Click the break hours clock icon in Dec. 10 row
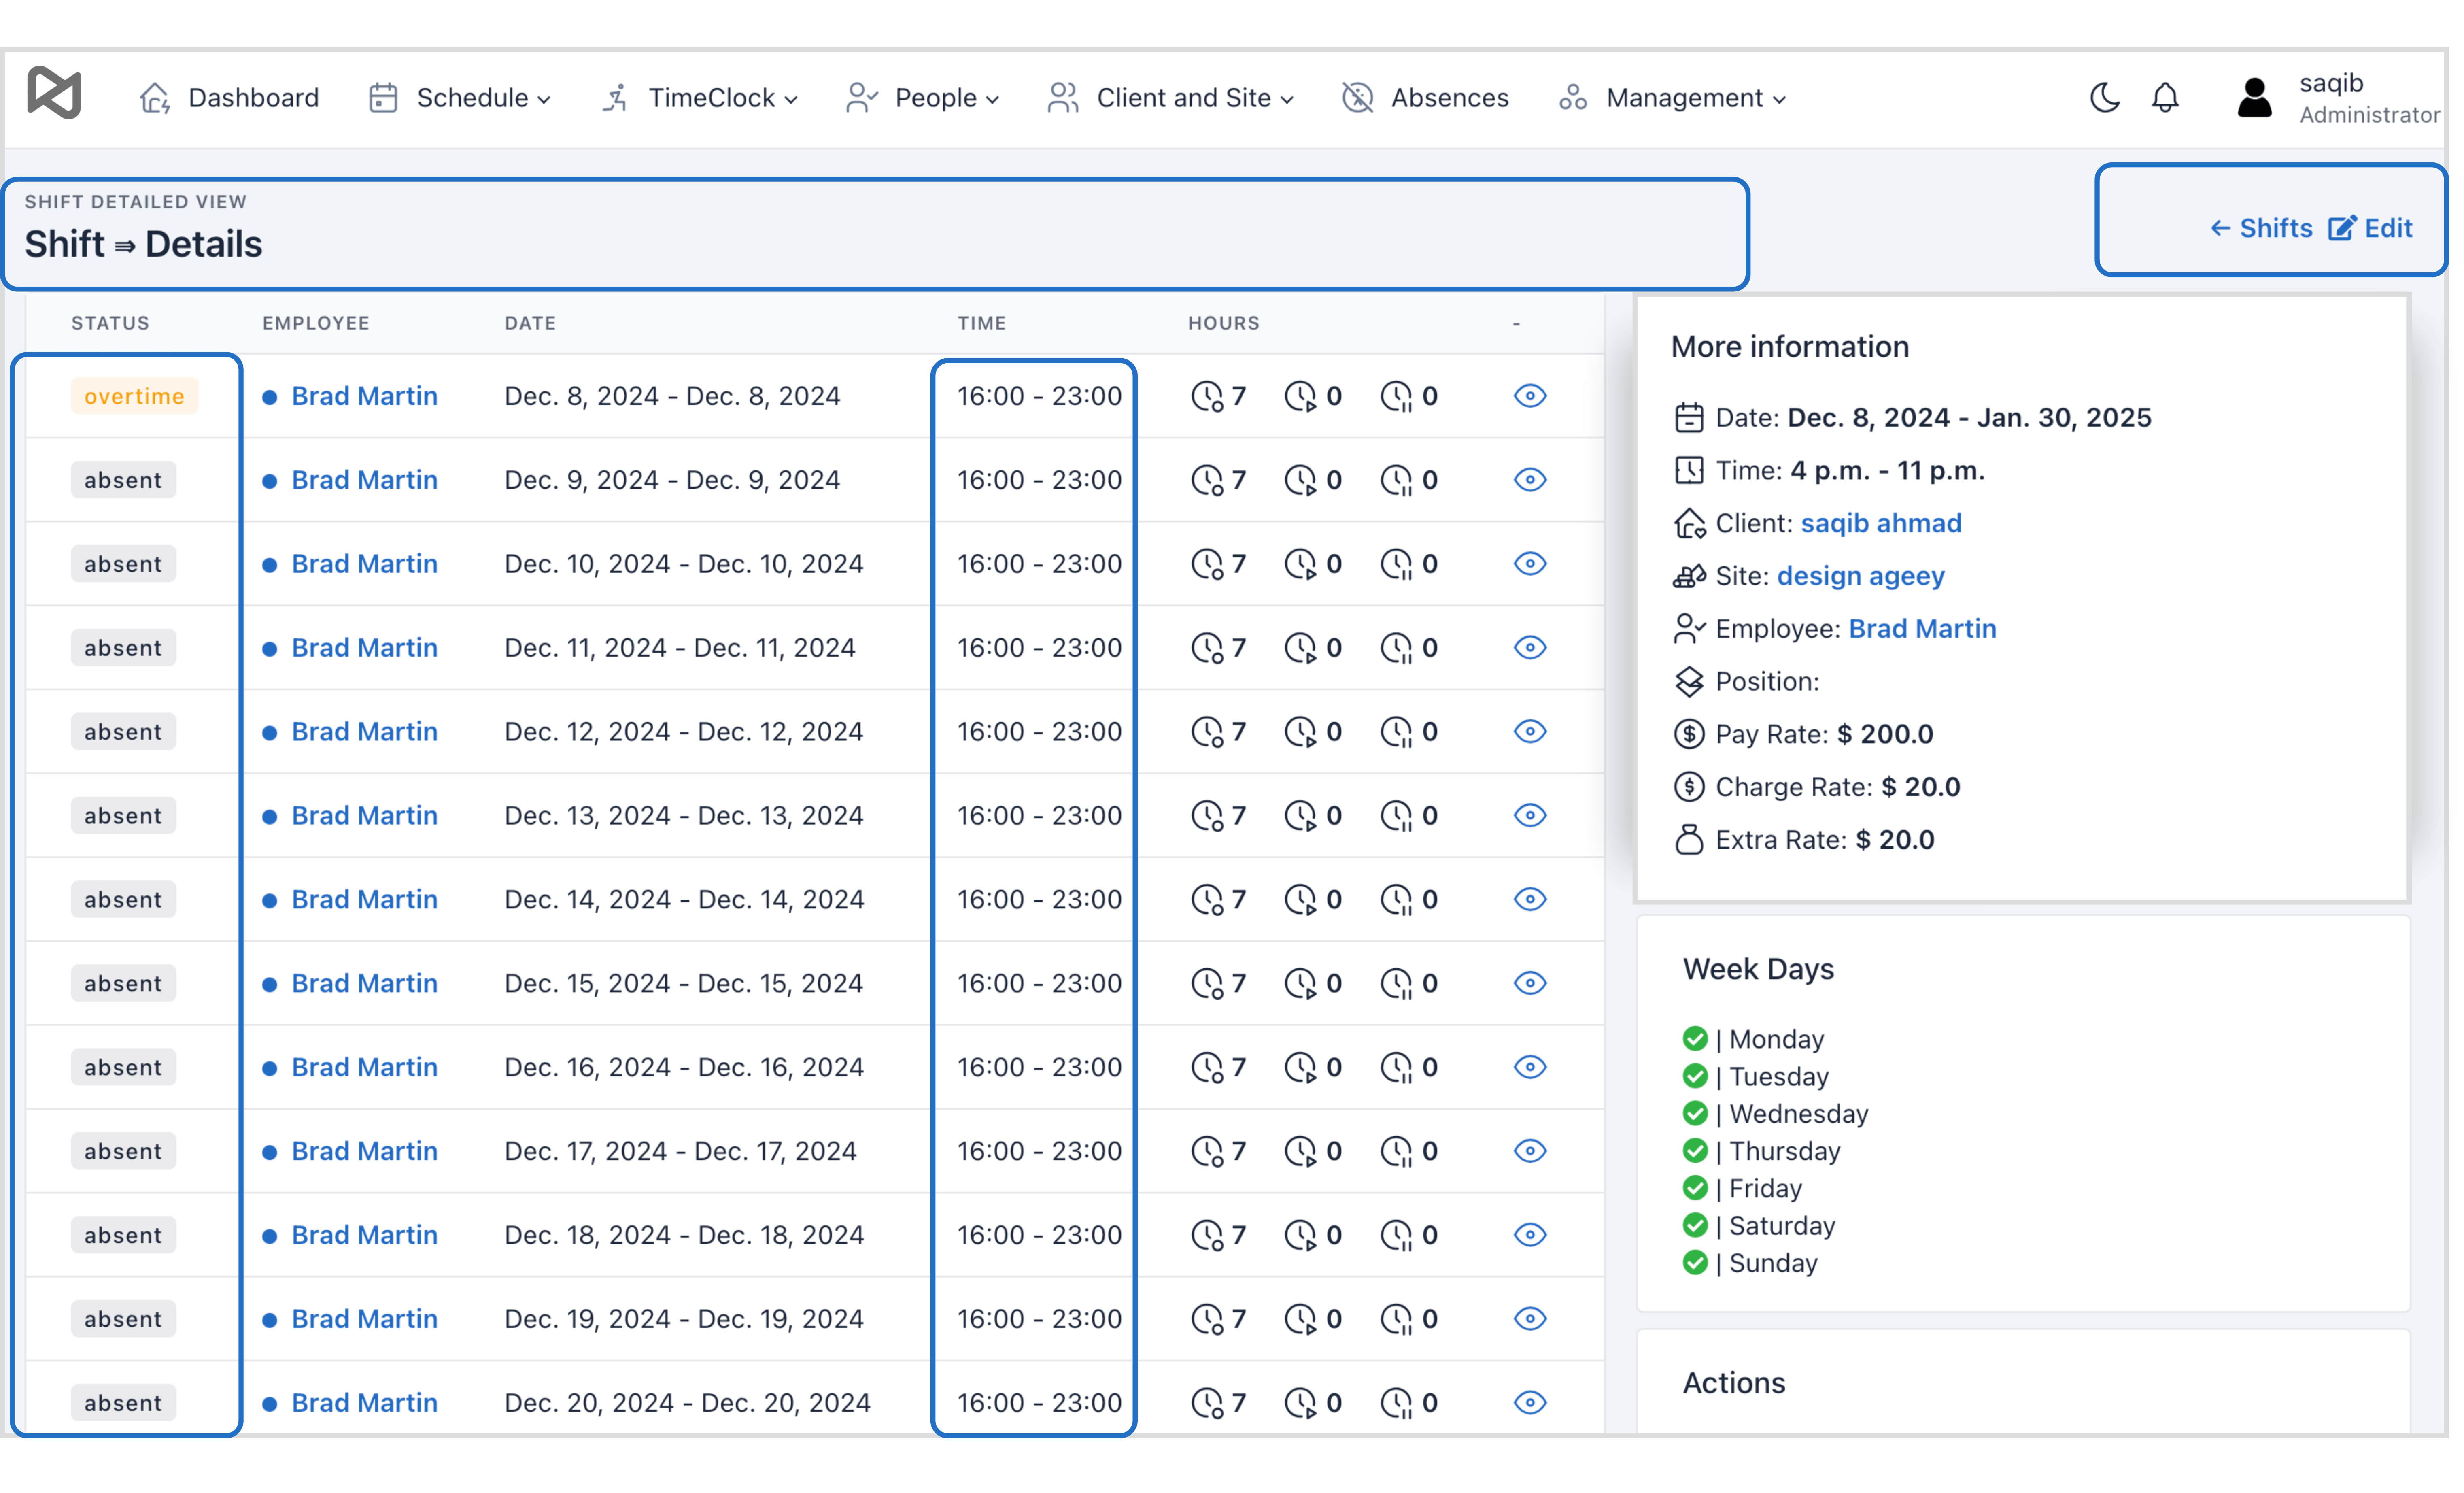Image resolution: width=2464 pixels, height=1493 pixels. 1396,564
